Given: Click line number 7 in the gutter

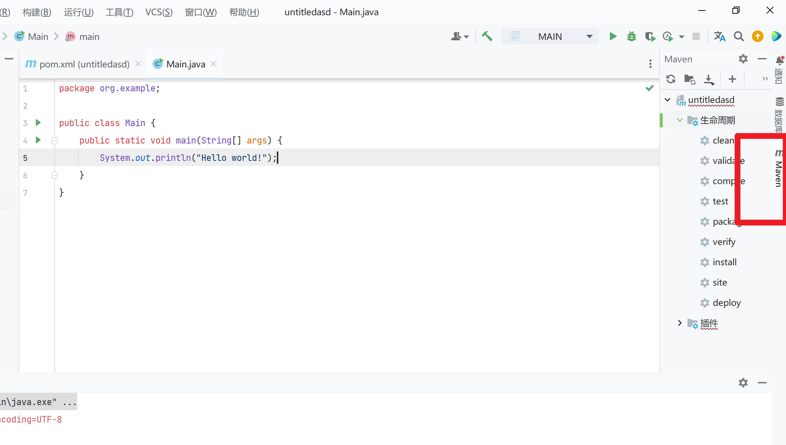Looking at the screenshot, I should (25, 193).
